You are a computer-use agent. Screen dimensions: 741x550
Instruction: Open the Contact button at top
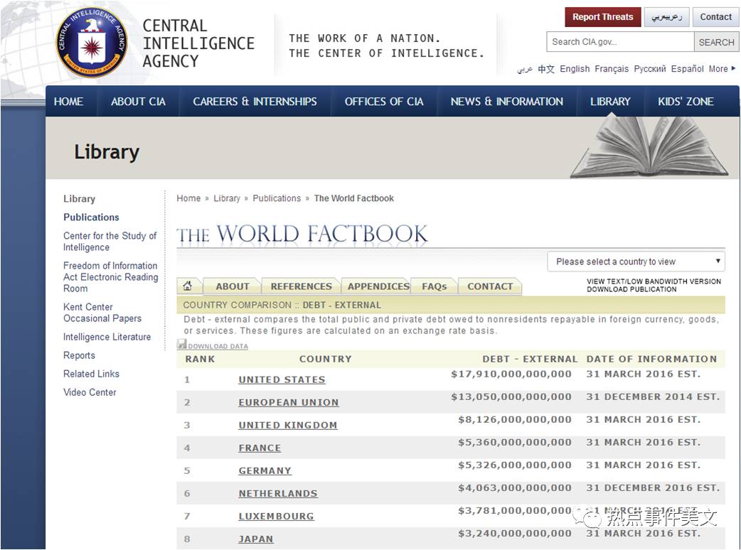[715, 17]
